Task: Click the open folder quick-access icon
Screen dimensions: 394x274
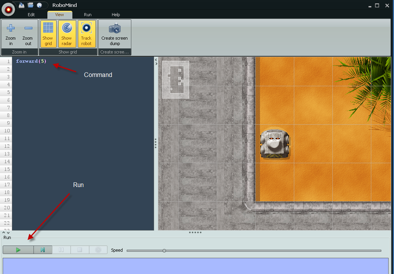Action: coord(30,5)
